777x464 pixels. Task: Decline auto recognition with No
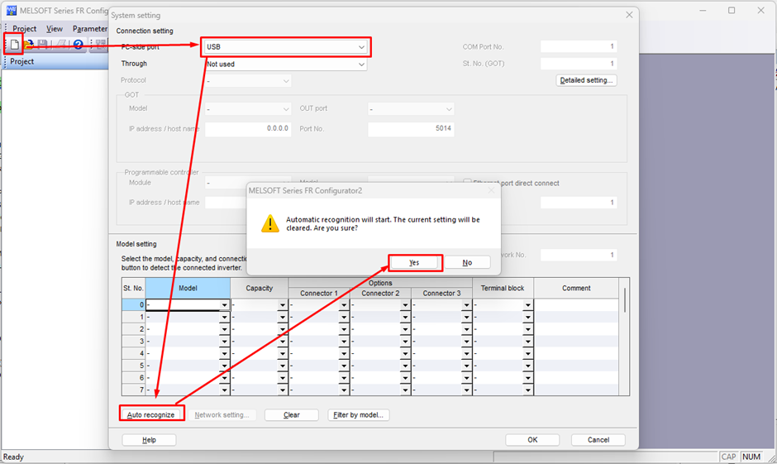(x=467, y=262)
